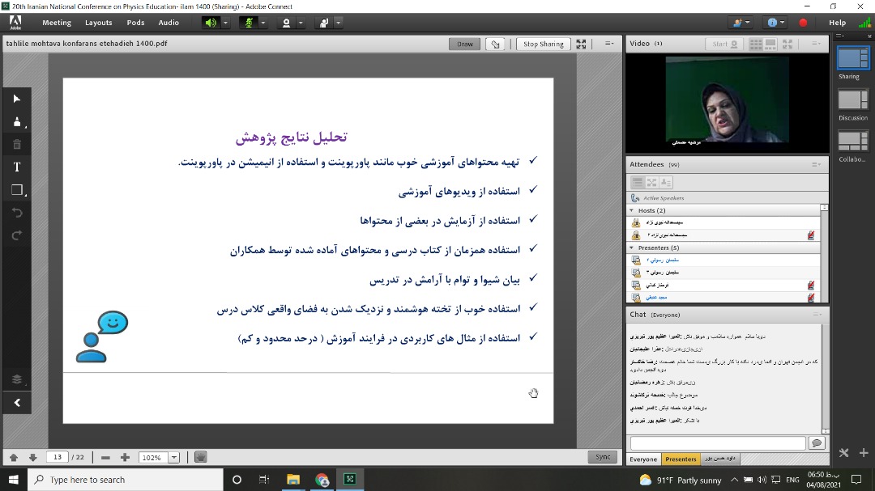Click the chat message input field
875x491 pixels.
[717, 443]
